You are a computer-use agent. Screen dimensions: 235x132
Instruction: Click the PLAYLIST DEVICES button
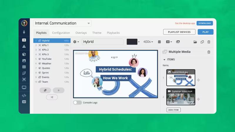coord(179,32)
